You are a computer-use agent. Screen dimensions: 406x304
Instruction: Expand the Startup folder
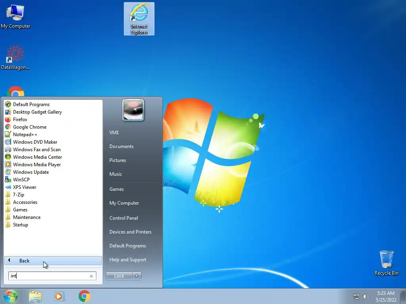[x=53, y=225]
